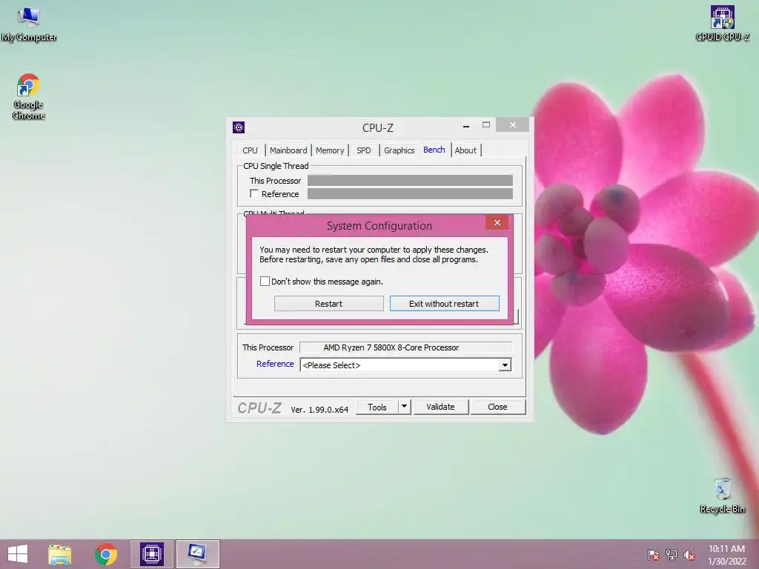Image resolution: width=759 pixels, height=569 pixels.
Task: Click the Ver. 1.99.0.x64 version text
Action: (319, 409)
